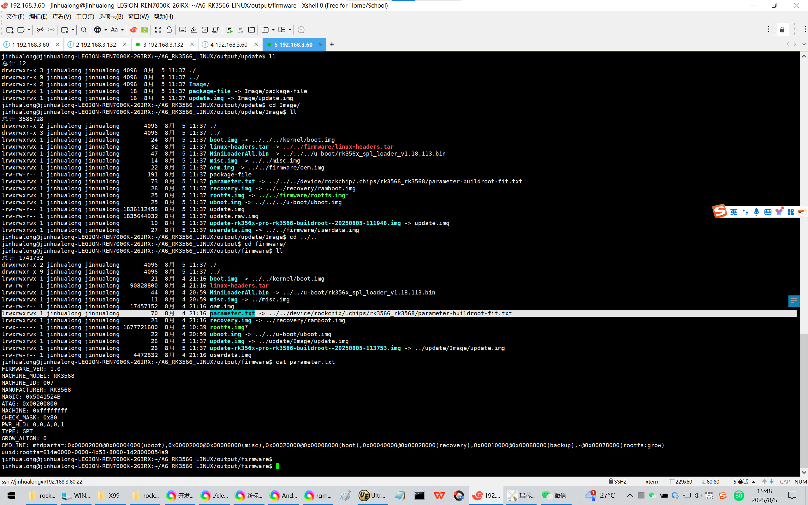Close tab 5 192.168.3.60
808x505 pixels.
pyautogui.click(x=320, y=45)
